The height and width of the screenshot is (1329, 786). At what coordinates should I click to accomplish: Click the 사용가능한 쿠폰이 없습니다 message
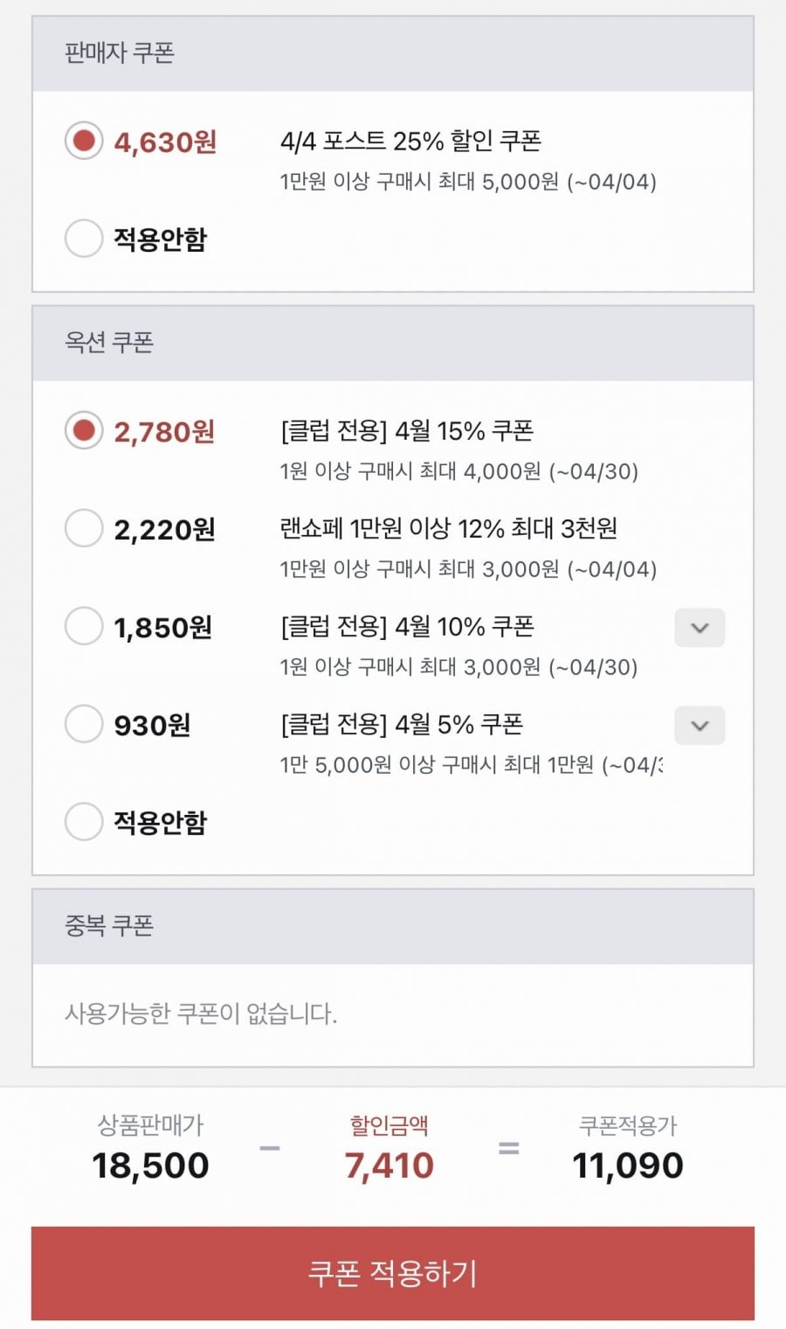(201, 1014)
